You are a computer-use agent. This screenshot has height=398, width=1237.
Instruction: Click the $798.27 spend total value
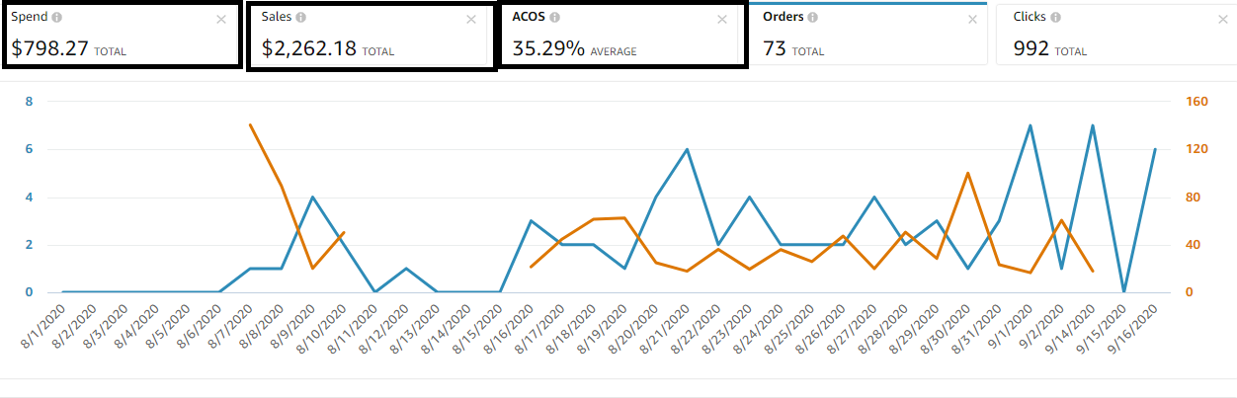(x=49, y=47)
